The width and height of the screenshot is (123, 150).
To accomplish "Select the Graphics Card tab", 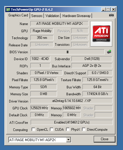I will [18, 15].
